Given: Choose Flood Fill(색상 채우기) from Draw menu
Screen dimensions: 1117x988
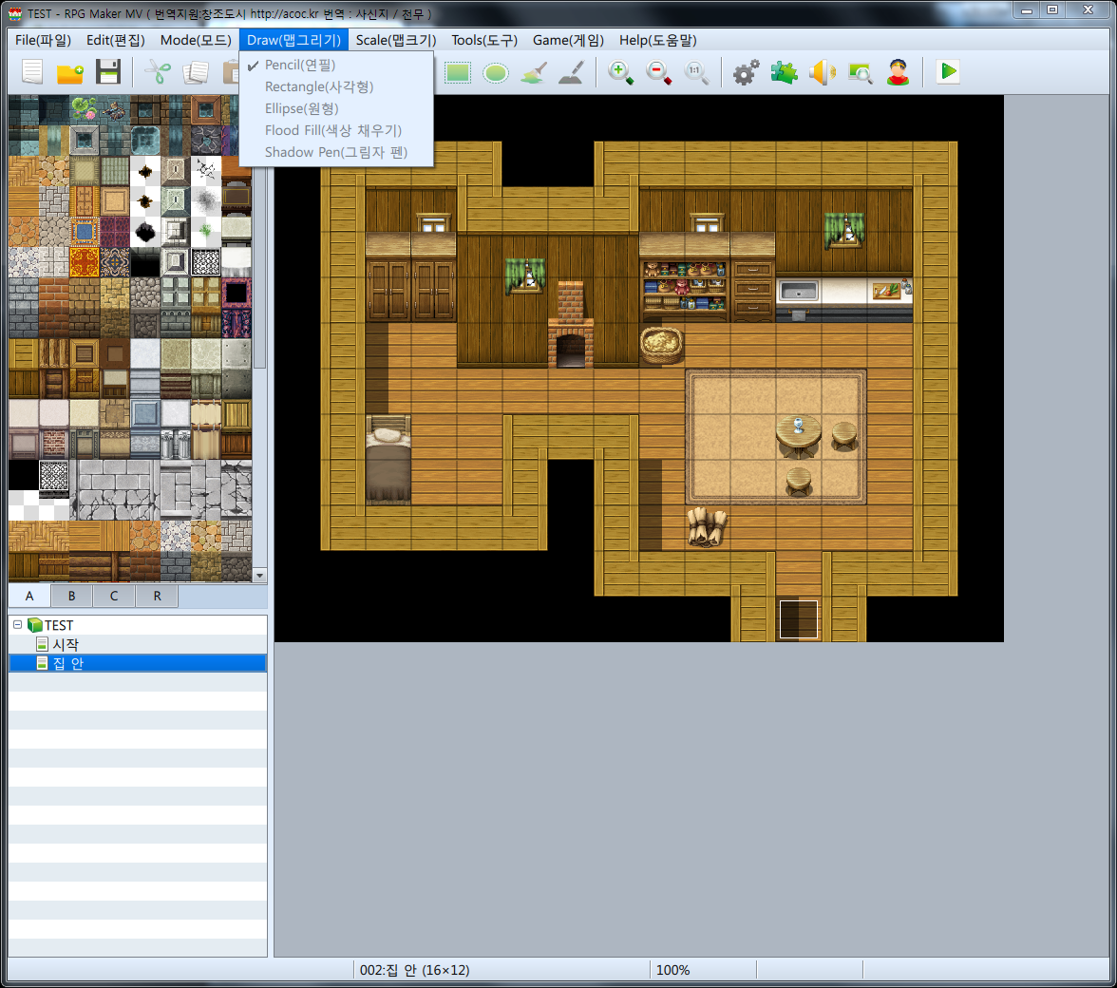Looking at the screenshot, I should (x=336, y=130).
